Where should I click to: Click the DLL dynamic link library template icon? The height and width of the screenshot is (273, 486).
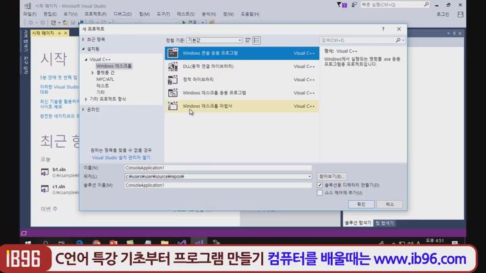click(x=173, y=66)
